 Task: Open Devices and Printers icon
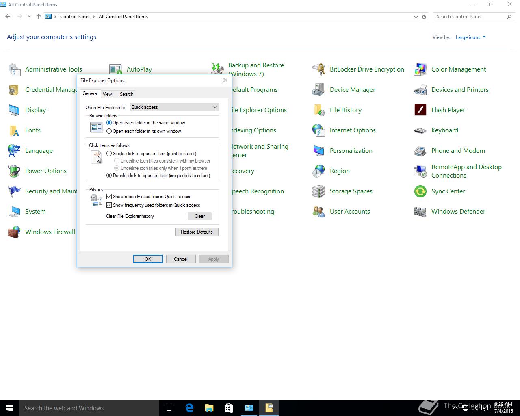click(x=420, y=90)
